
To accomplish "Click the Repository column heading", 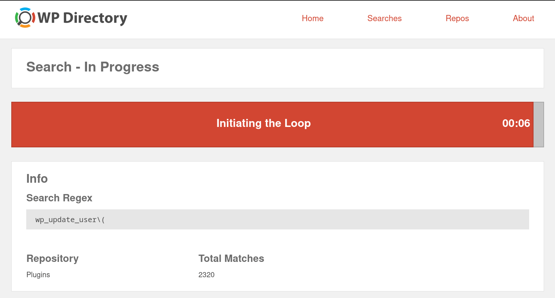I will point(52,259).
